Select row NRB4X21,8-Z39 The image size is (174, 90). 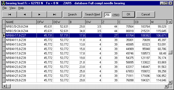tap(85, 62)
